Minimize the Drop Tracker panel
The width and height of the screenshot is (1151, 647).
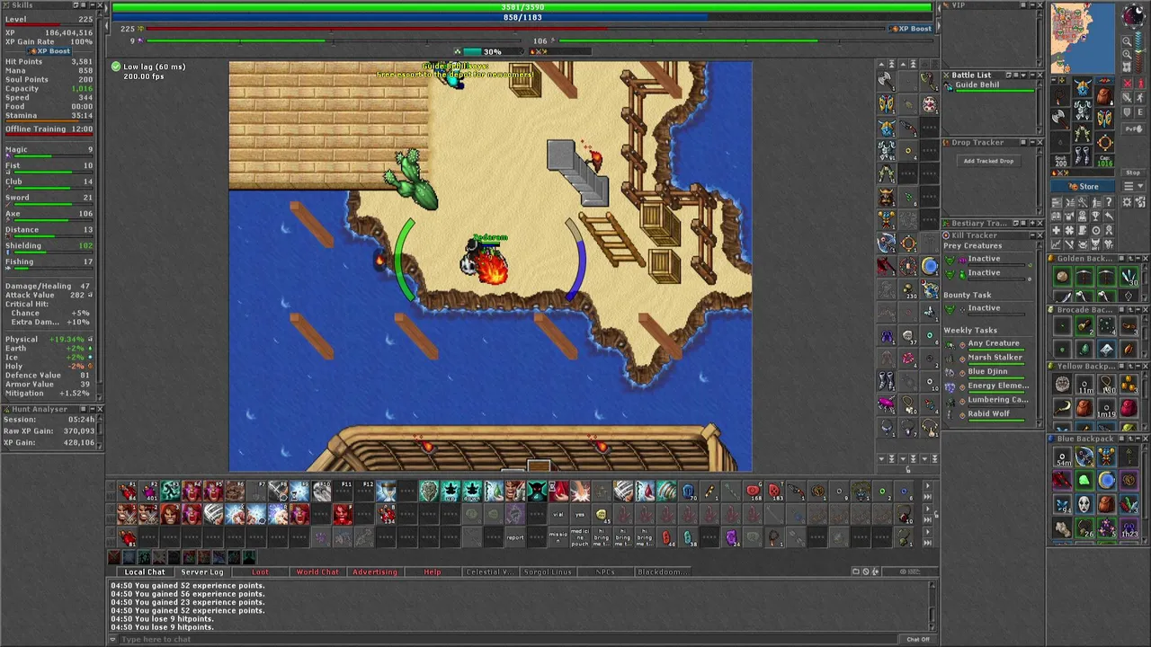[1032, 142]
